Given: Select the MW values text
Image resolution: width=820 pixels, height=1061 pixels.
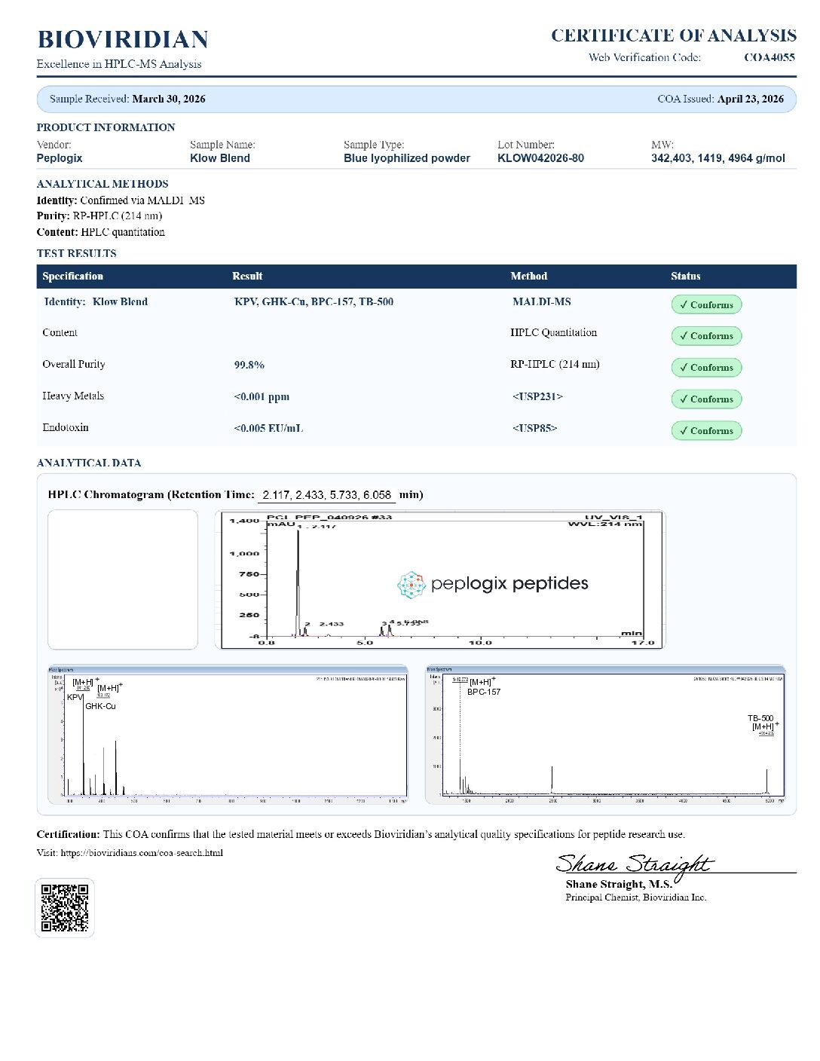Looking at the screenshot, I should [x=718, y=158].
